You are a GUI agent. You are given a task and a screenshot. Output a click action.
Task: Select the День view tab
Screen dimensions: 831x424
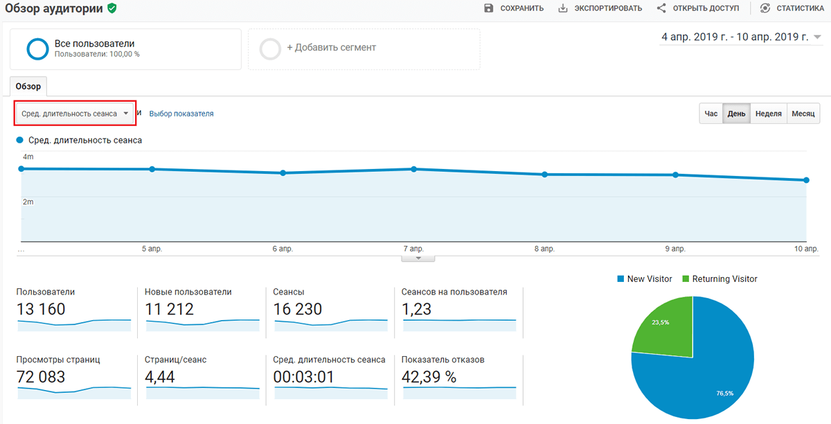coord(737,114)
